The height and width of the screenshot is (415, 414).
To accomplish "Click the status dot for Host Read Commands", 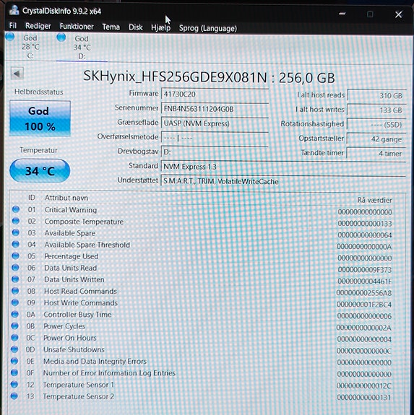I will [x=15, y=291].
